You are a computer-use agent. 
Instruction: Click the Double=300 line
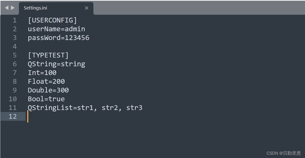coord(48,90)
